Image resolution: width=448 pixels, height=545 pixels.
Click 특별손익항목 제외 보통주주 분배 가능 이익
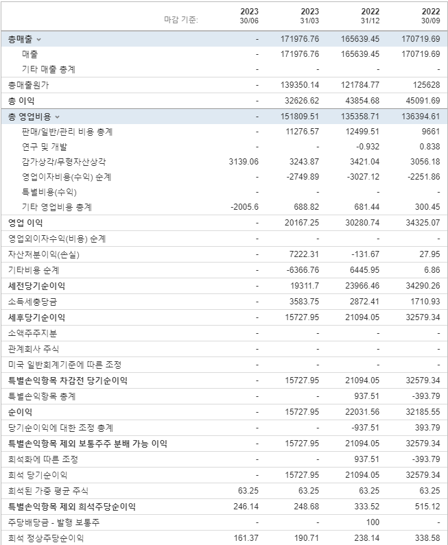pos(88,444)
